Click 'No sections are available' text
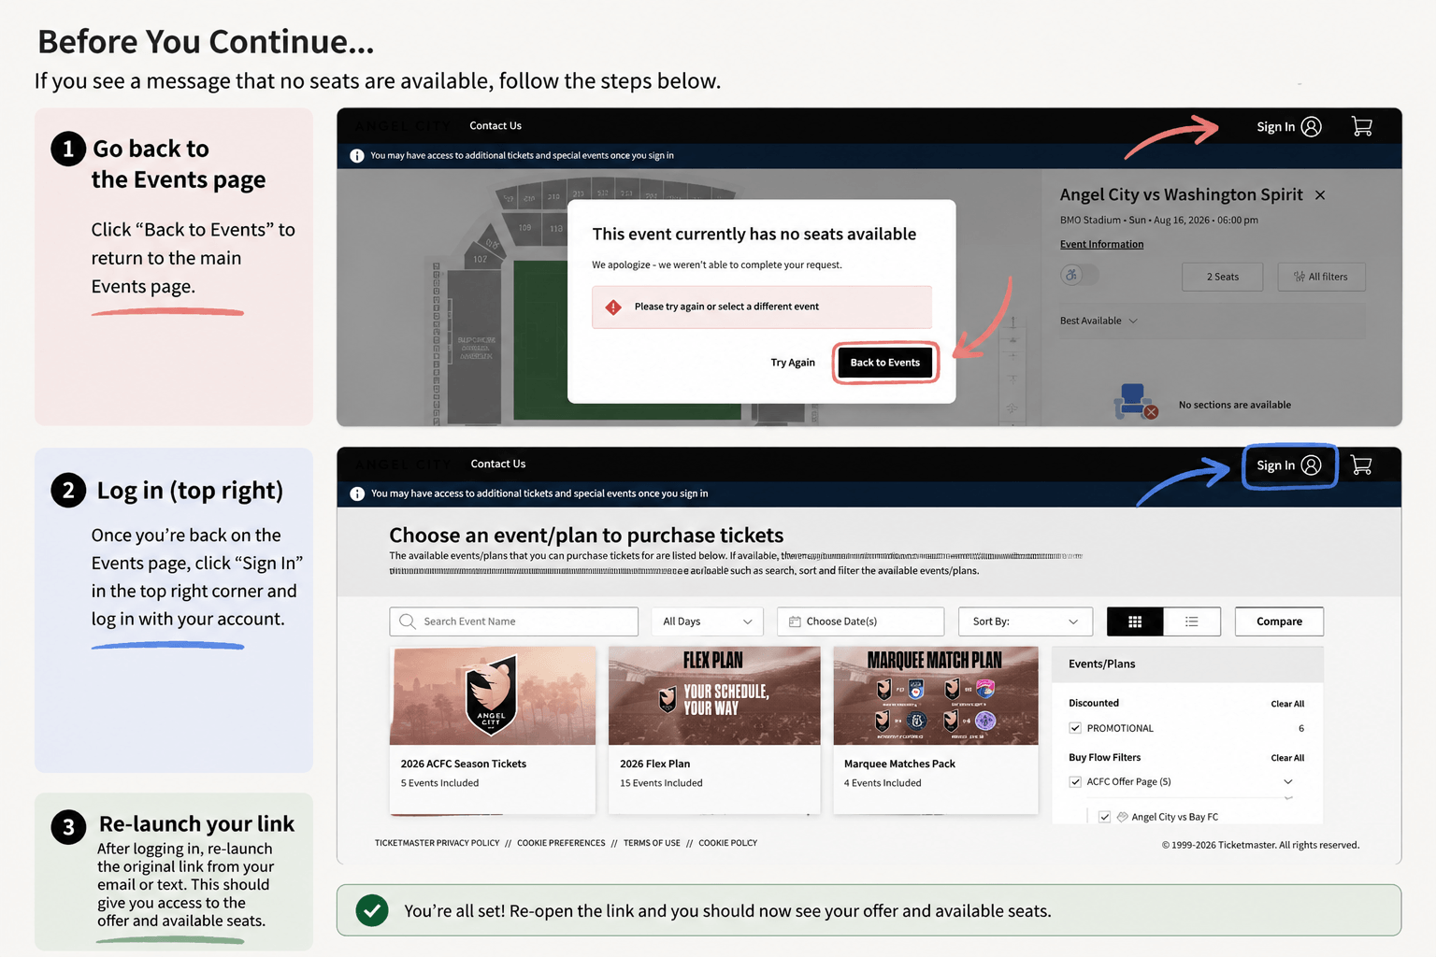 coord(1234,405)
